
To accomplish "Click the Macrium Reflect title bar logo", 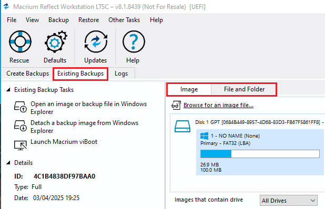I will [x=6, y=6].
